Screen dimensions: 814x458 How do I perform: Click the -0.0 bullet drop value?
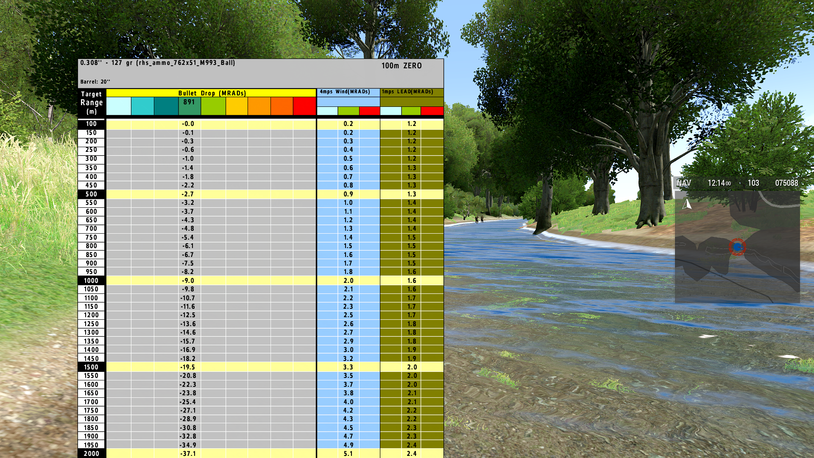click(188, 124)
